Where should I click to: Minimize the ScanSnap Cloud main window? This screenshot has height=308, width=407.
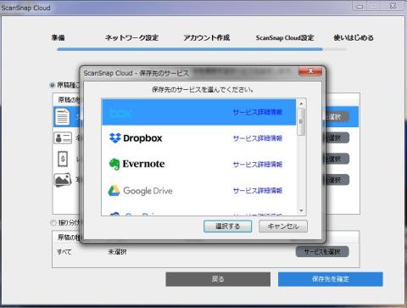click(360, 6)
